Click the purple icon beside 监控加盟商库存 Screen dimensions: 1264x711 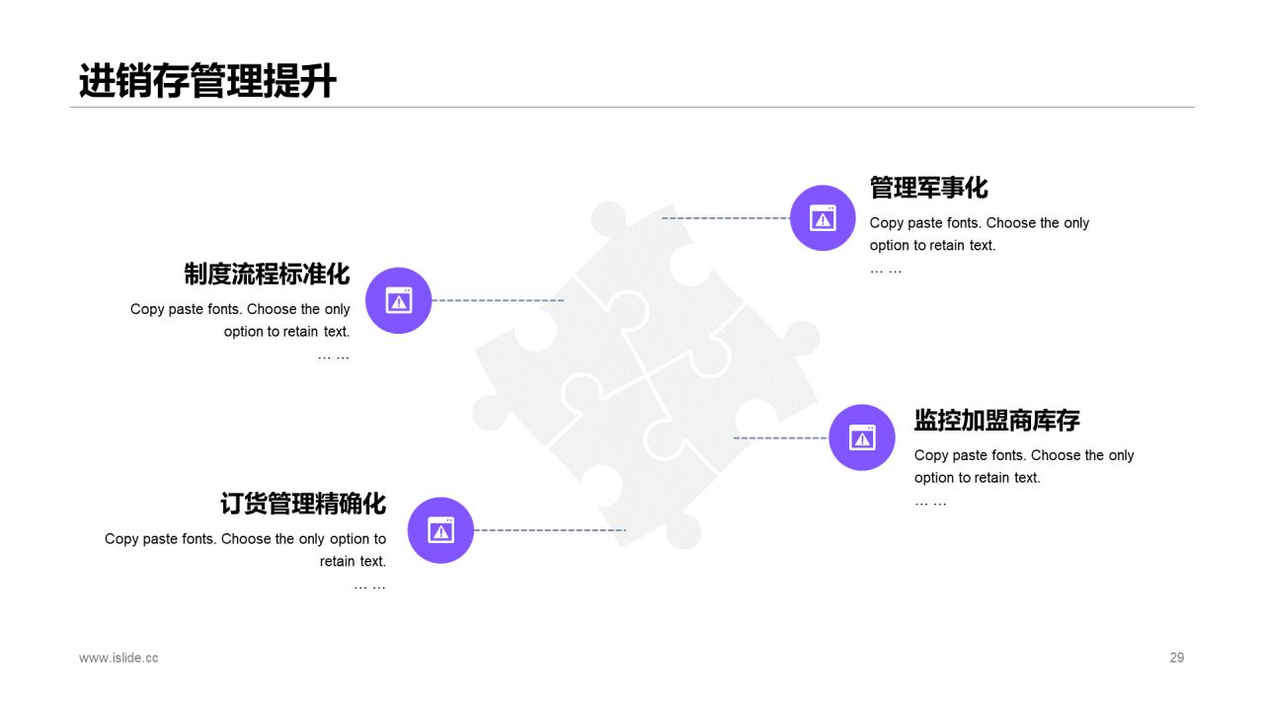[862, 437]
